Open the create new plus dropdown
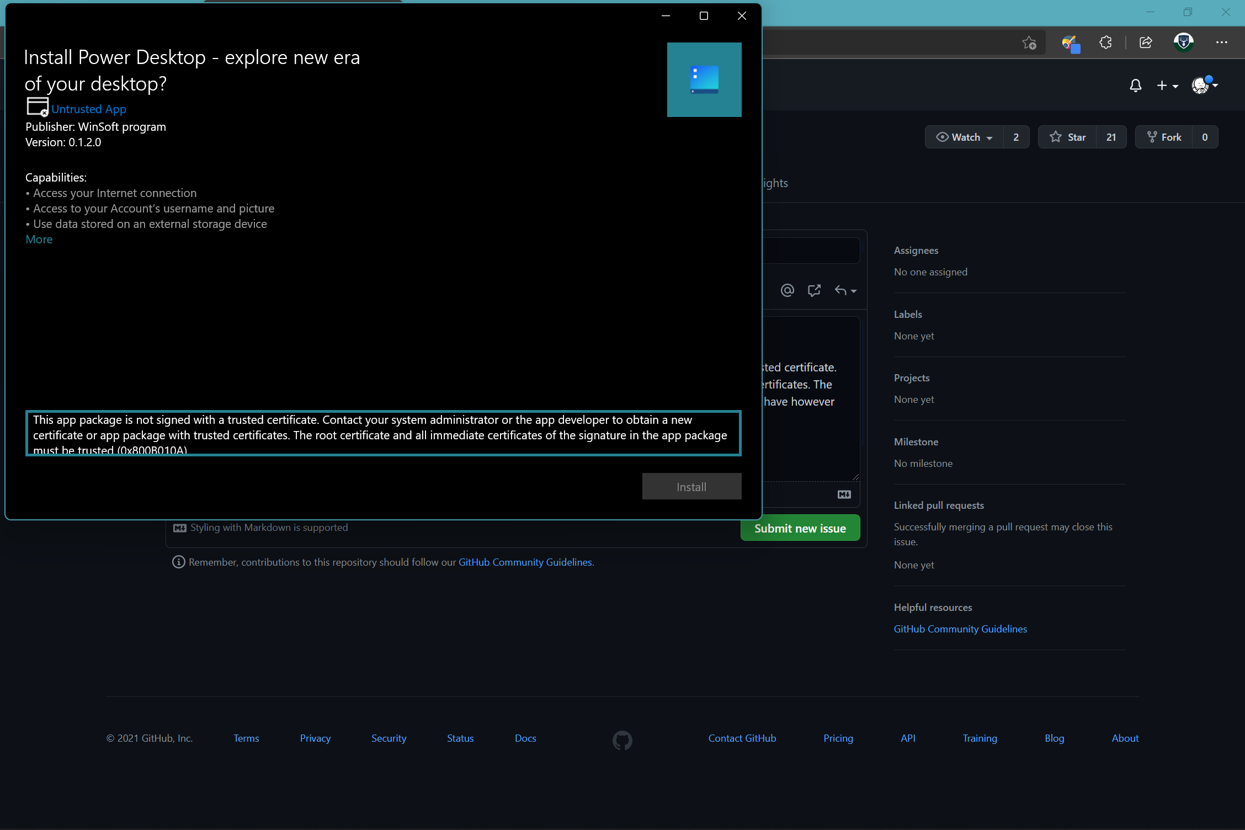Viewport: 1245px width, 830px height. pyautogui.click(x=1168, y=86)
